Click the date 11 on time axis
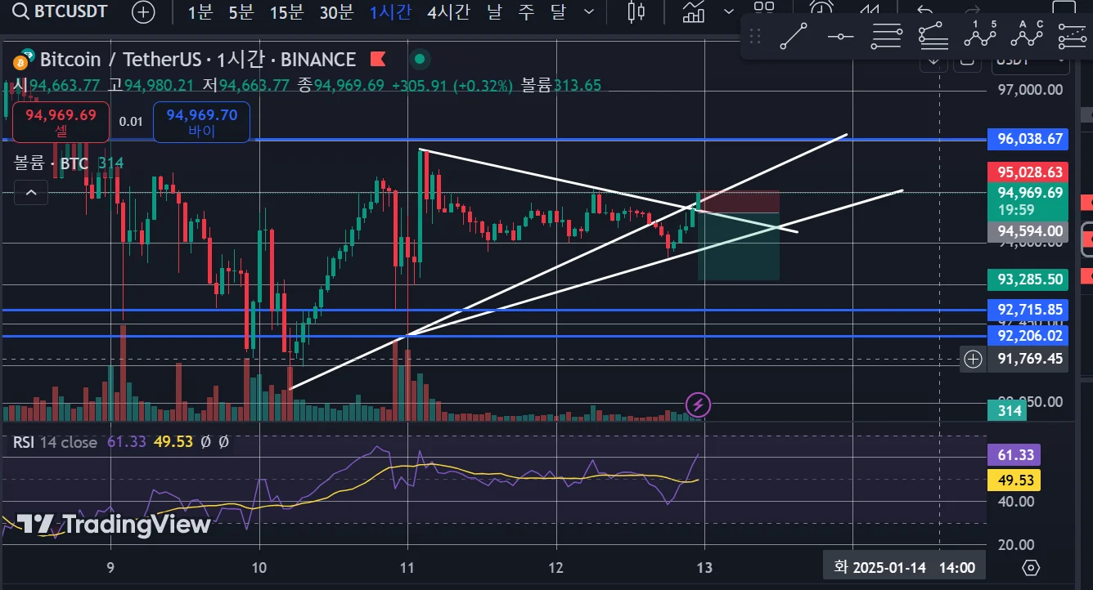Viewport: 1093px width, 590px height. pyautogui.click(x=407, y=567)
